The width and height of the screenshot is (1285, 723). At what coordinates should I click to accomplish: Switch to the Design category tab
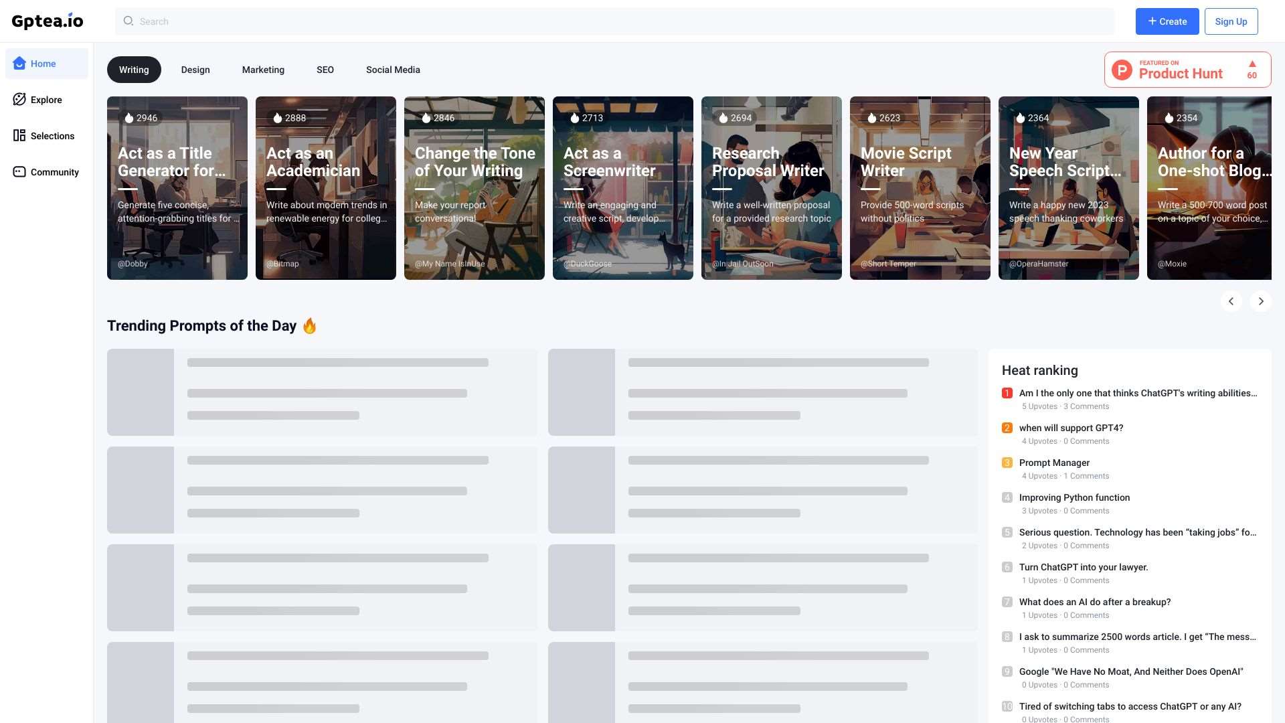pos(195,70)
